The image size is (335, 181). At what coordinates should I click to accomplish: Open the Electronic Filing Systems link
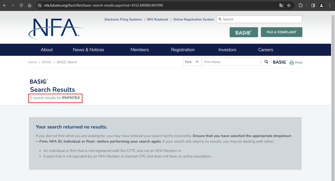pos(123,19)
